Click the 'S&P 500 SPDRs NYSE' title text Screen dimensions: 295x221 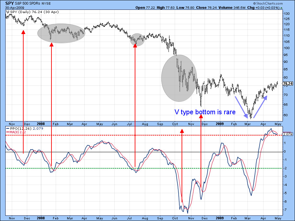click(33, 3)
